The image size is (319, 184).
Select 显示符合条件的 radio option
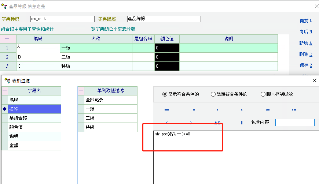(x=165, y=94)
